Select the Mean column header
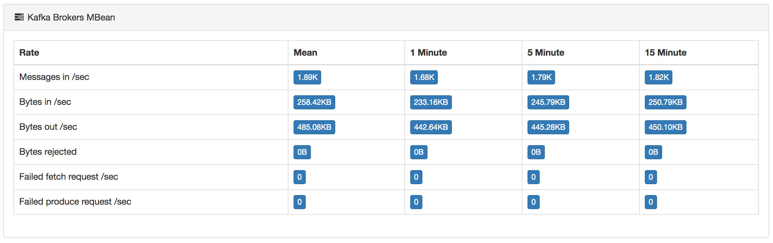773x243 pixels. tap(305, 52)
